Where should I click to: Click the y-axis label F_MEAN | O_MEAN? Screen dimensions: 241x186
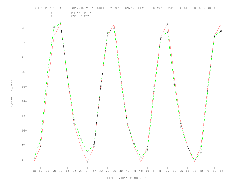coord(12,94)
